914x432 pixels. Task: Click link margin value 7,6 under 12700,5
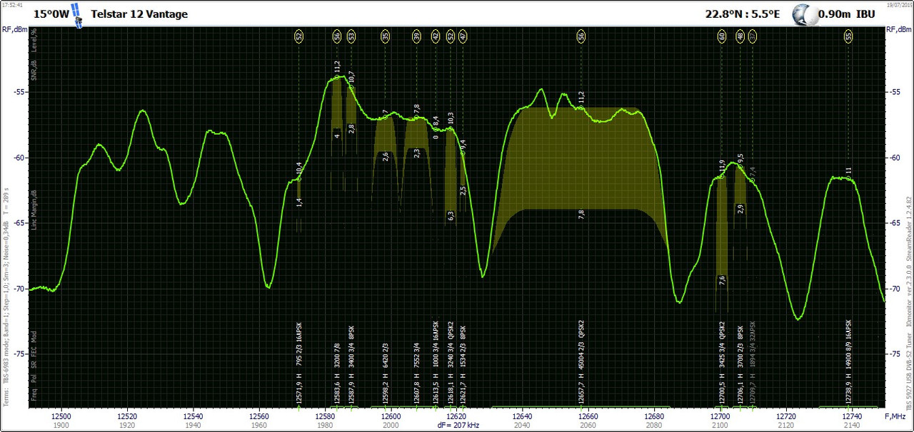coord(722,279)
